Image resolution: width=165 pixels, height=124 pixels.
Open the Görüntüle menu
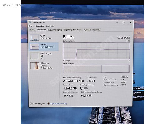click(50, 26)
